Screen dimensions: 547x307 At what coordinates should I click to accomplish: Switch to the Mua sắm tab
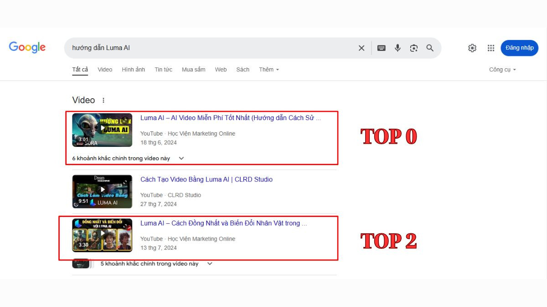coord(193,70)
